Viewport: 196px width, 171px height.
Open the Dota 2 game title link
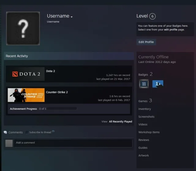(51, 71)
